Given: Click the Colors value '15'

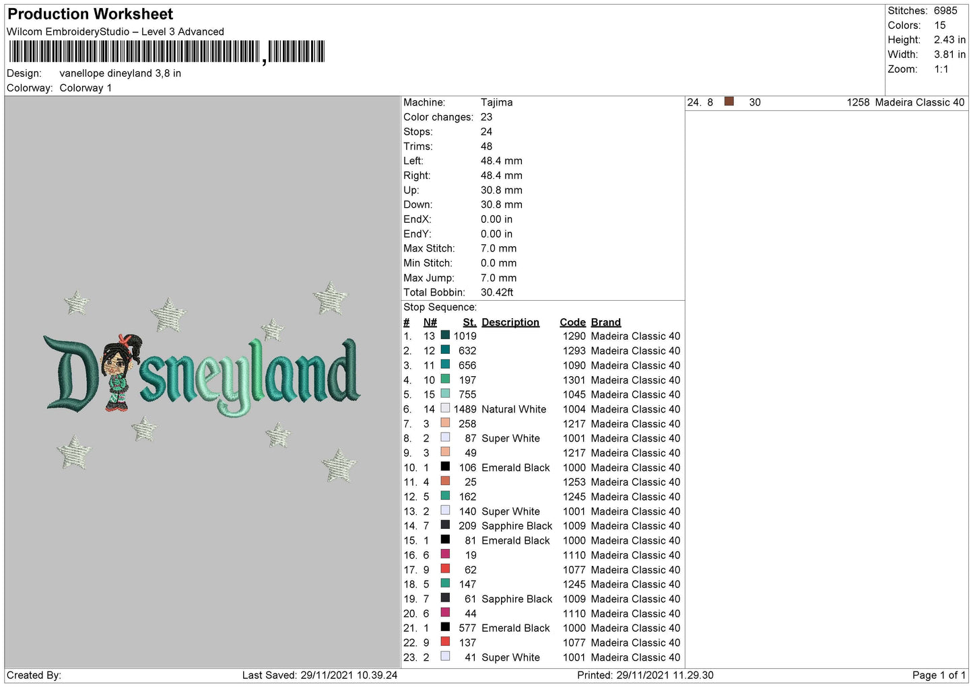Looking at the screenshot, I should click(x=940, y=26).
